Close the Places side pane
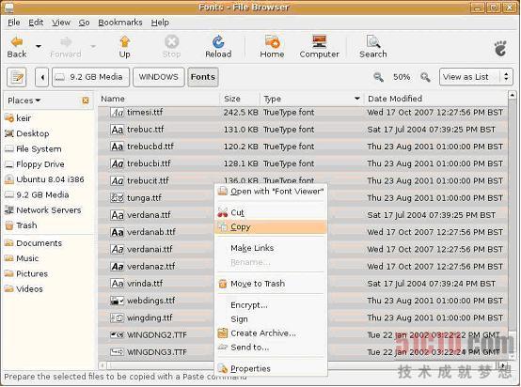The height and width of the screenshot is (387, 521). tap(86, 101)
